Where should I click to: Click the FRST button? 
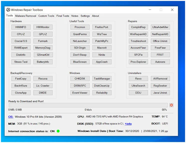[160, 55]
